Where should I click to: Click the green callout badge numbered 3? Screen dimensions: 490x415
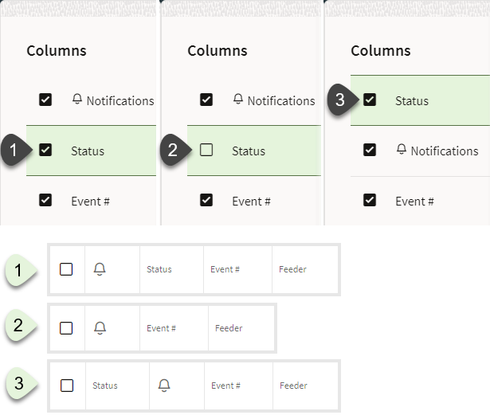(20, 386)
